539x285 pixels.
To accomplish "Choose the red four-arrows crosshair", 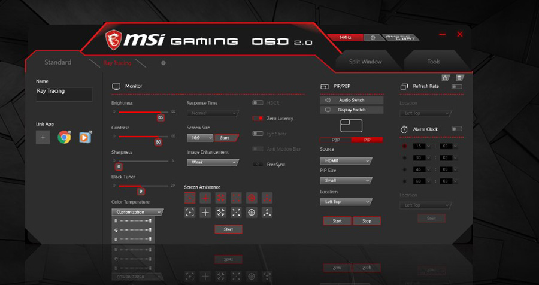I will [220, 198].
